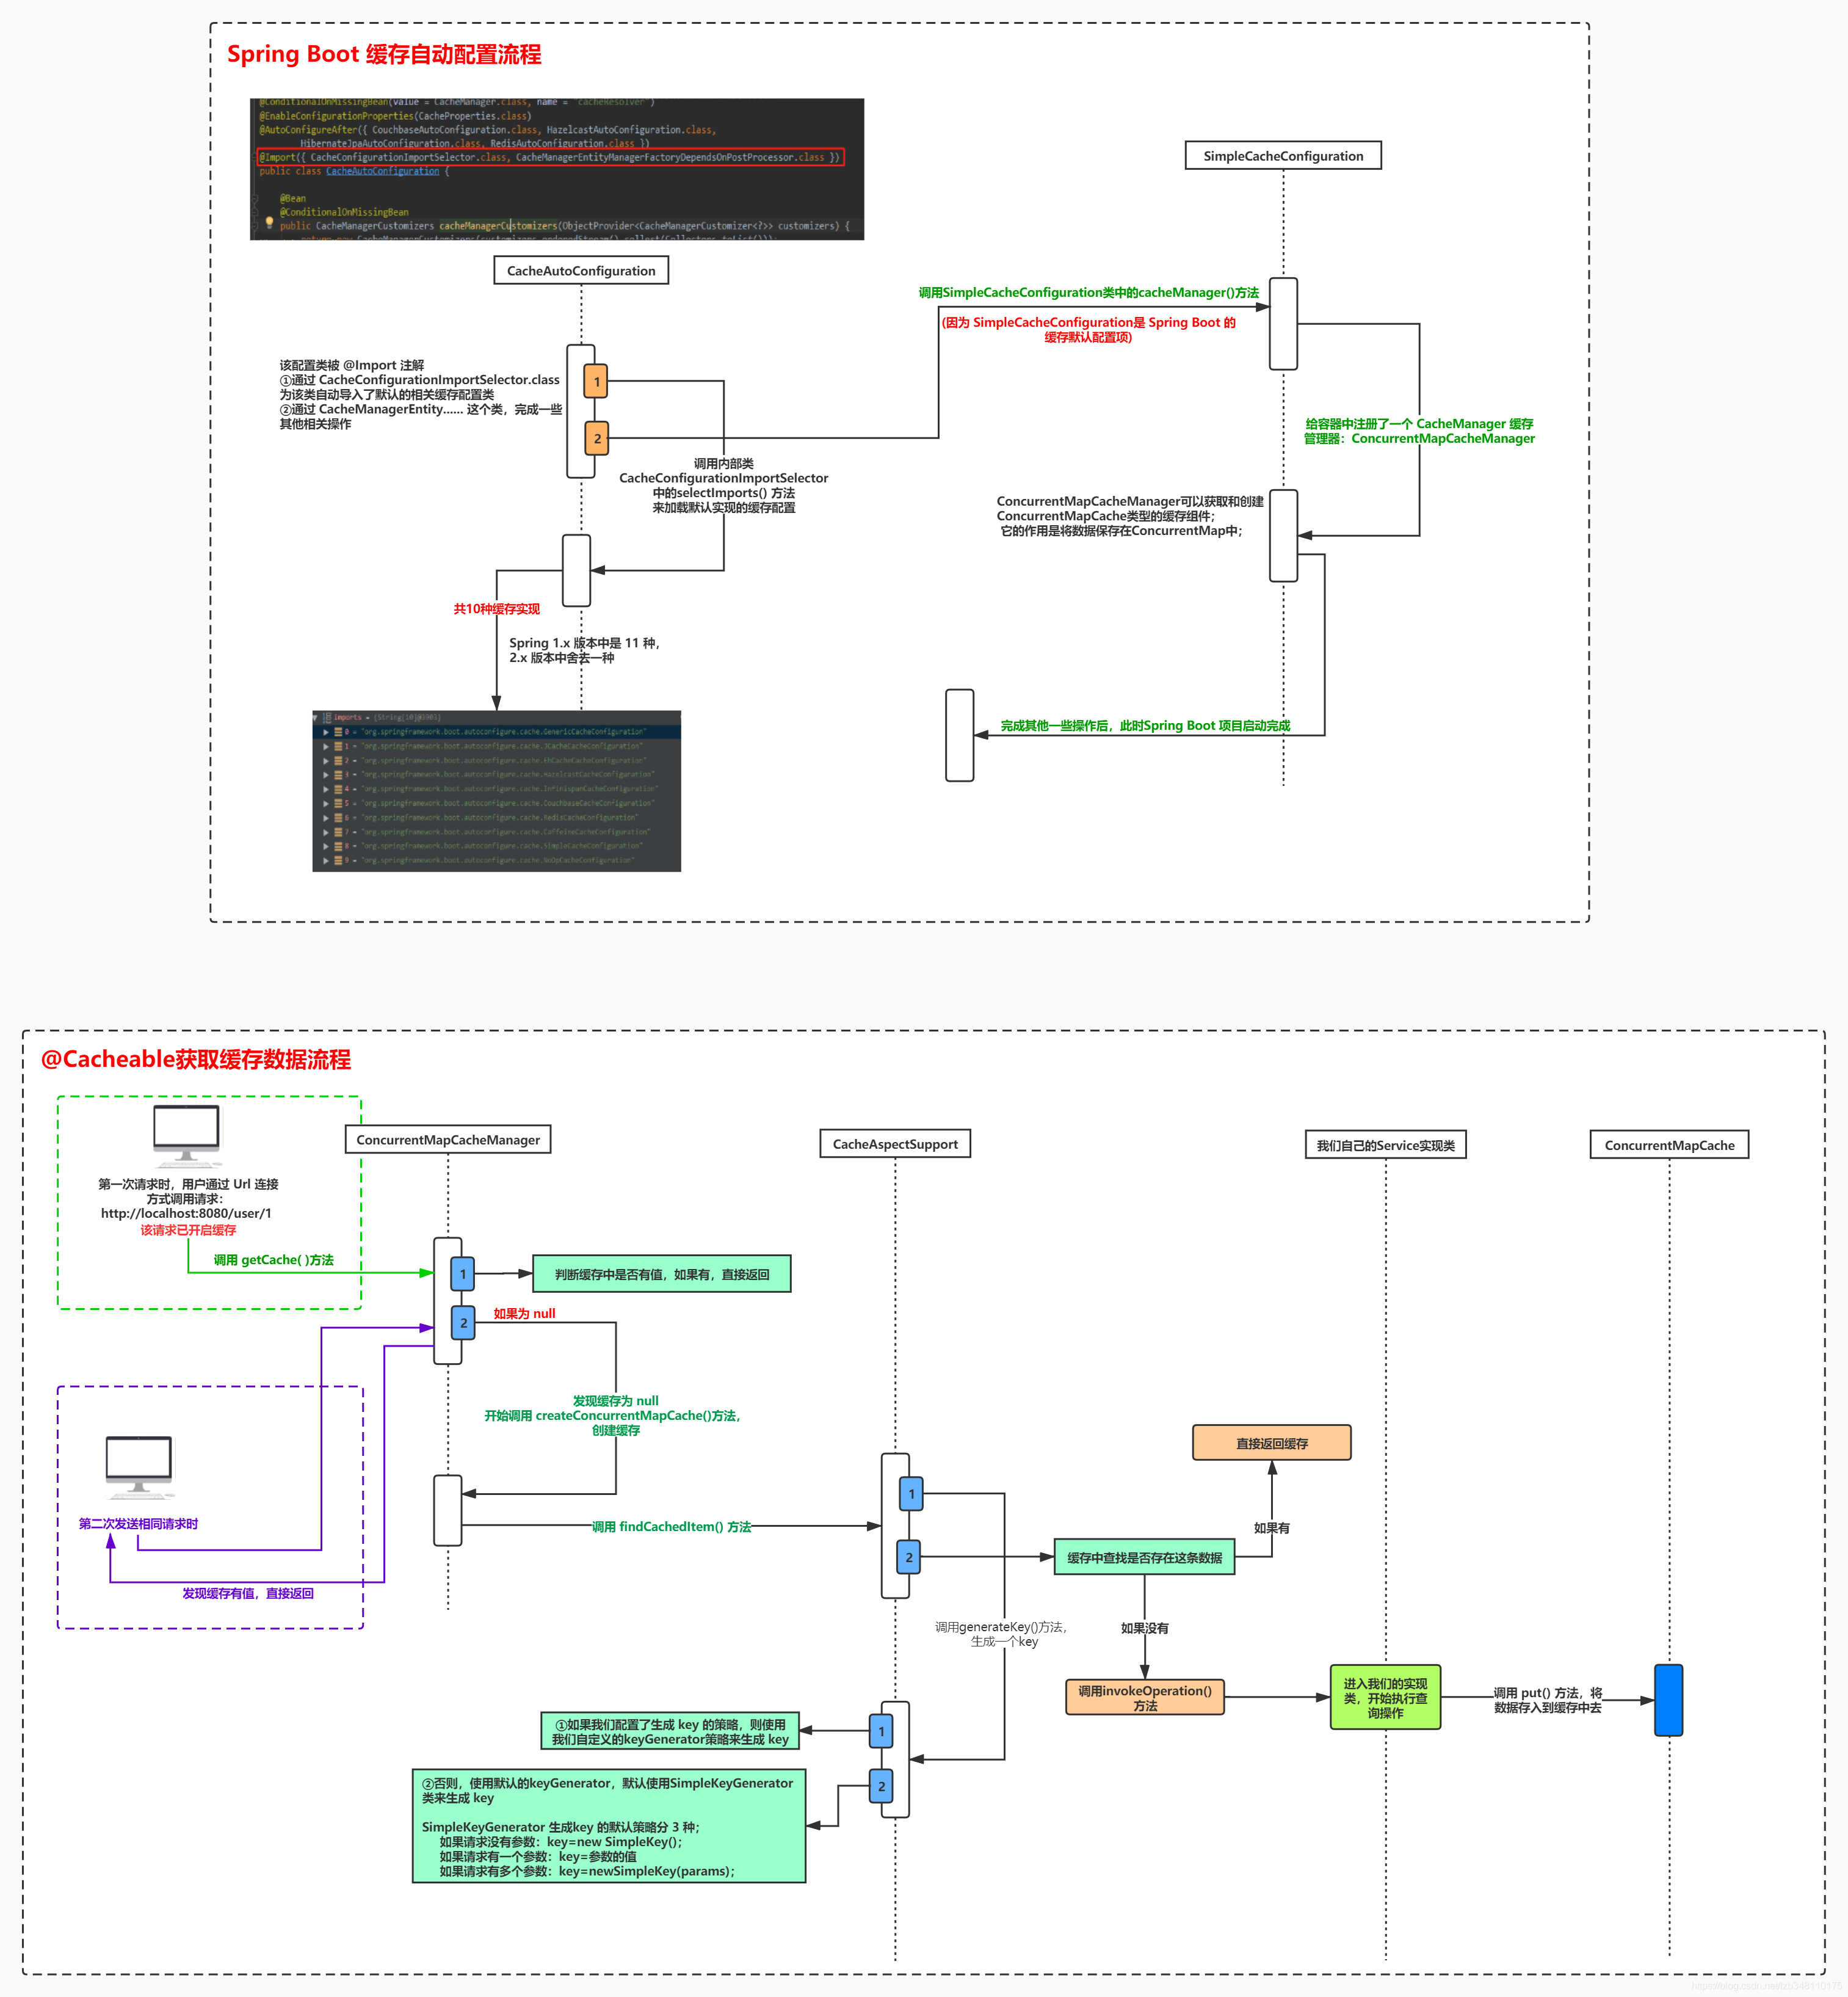
Task: Select green box 缓存中查找是否存在这条数据
Action: point(1144,1557)
